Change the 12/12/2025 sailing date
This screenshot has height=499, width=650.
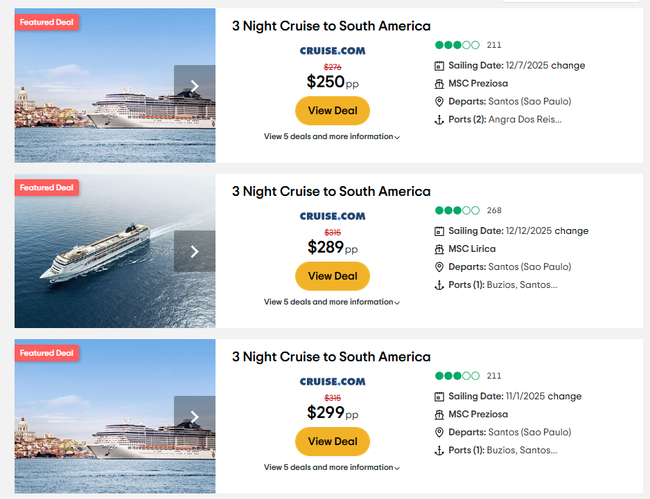[x=572, y=231]
